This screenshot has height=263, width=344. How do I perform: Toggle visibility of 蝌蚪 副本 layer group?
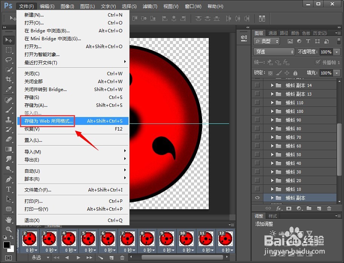point(257,198)
